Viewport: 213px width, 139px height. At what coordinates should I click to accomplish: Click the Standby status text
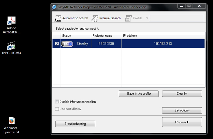[82, 44]
